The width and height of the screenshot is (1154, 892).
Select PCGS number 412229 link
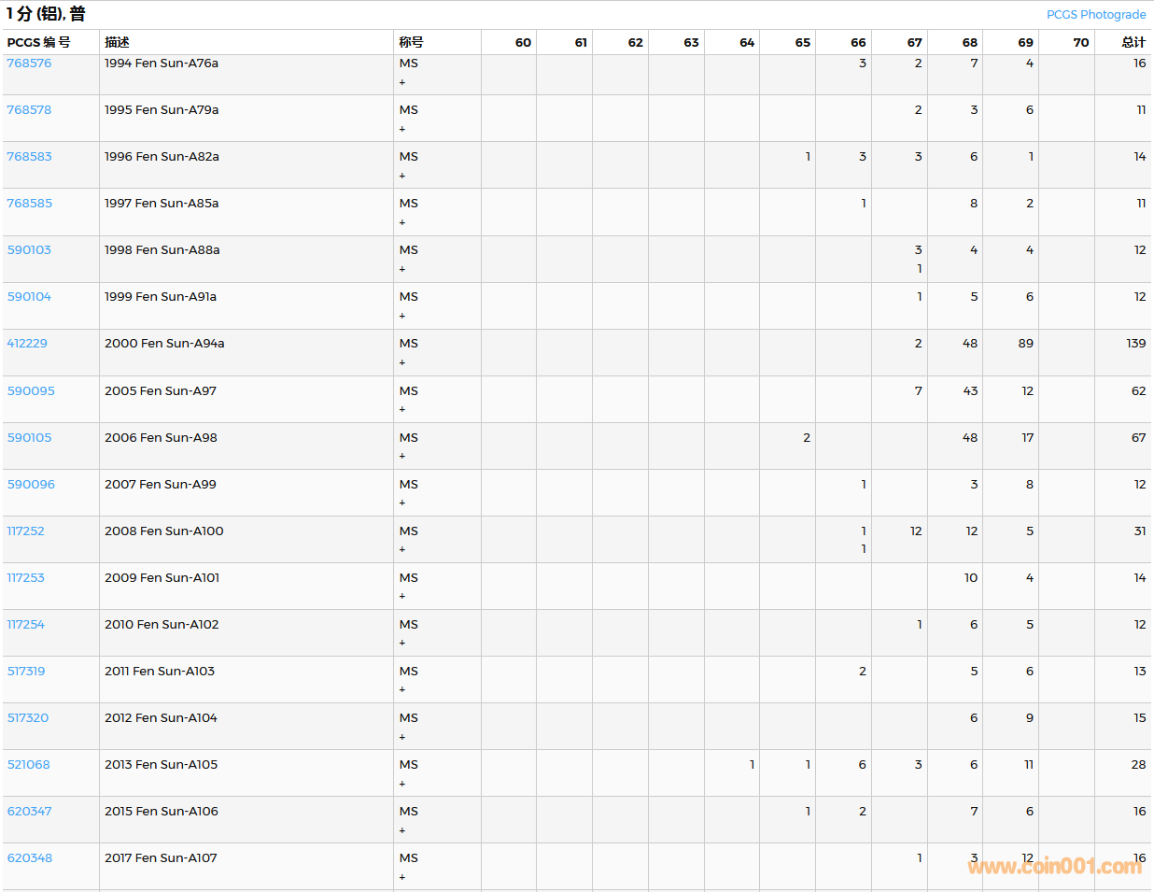coord(27,344)
